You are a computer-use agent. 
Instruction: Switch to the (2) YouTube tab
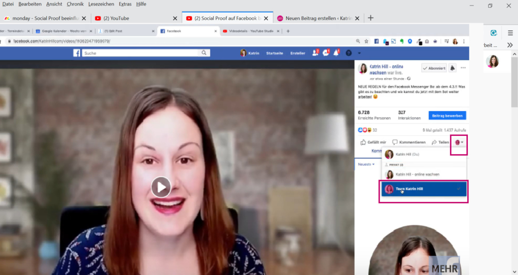click(x=135, y=18)
